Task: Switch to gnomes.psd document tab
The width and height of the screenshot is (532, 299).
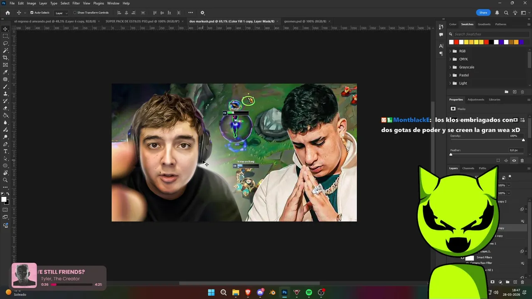Action: (x=305, y=21)
